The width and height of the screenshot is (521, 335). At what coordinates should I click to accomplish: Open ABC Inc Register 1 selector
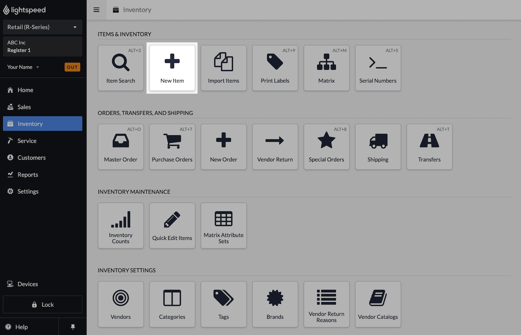42,46
